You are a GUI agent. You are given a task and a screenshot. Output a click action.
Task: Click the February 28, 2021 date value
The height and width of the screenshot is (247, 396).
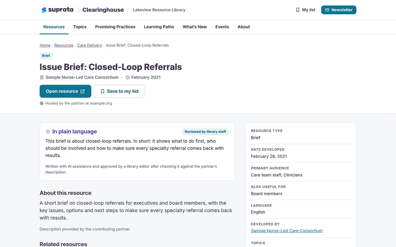[x=269, y=156]
